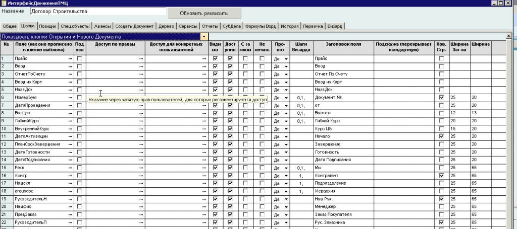The width and height of the screenshot is (517, 229).
Task: Click Ширина Заг-ка value 12 for ВалЦен
Action: (459, 113)
